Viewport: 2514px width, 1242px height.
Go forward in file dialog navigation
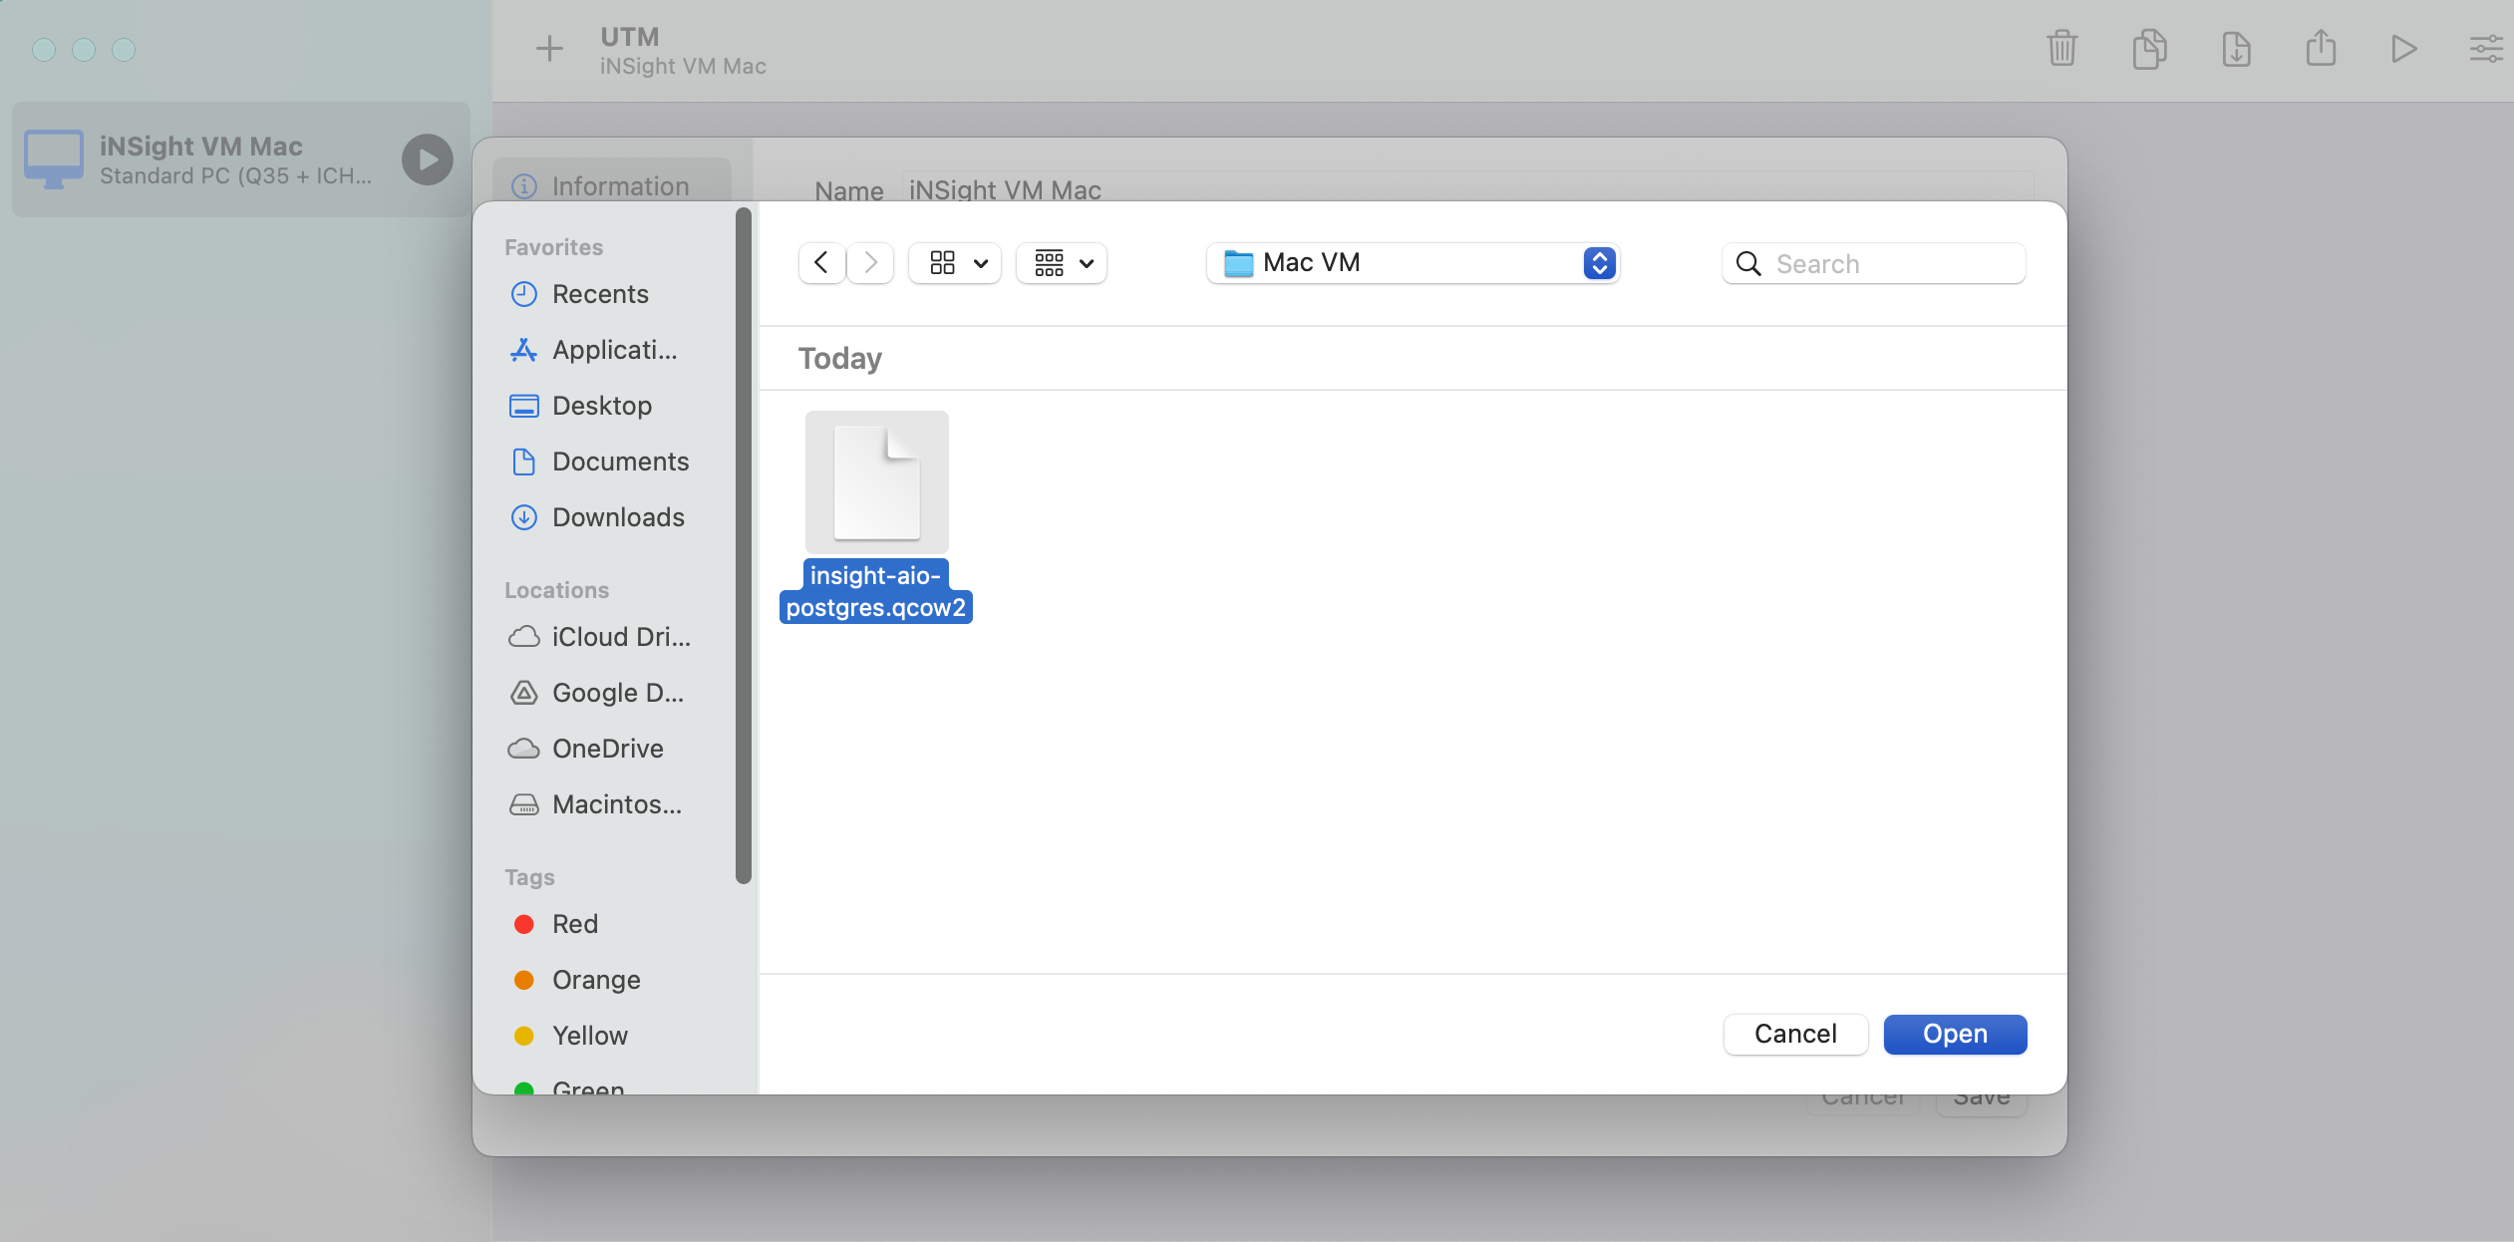click(870, 263)
